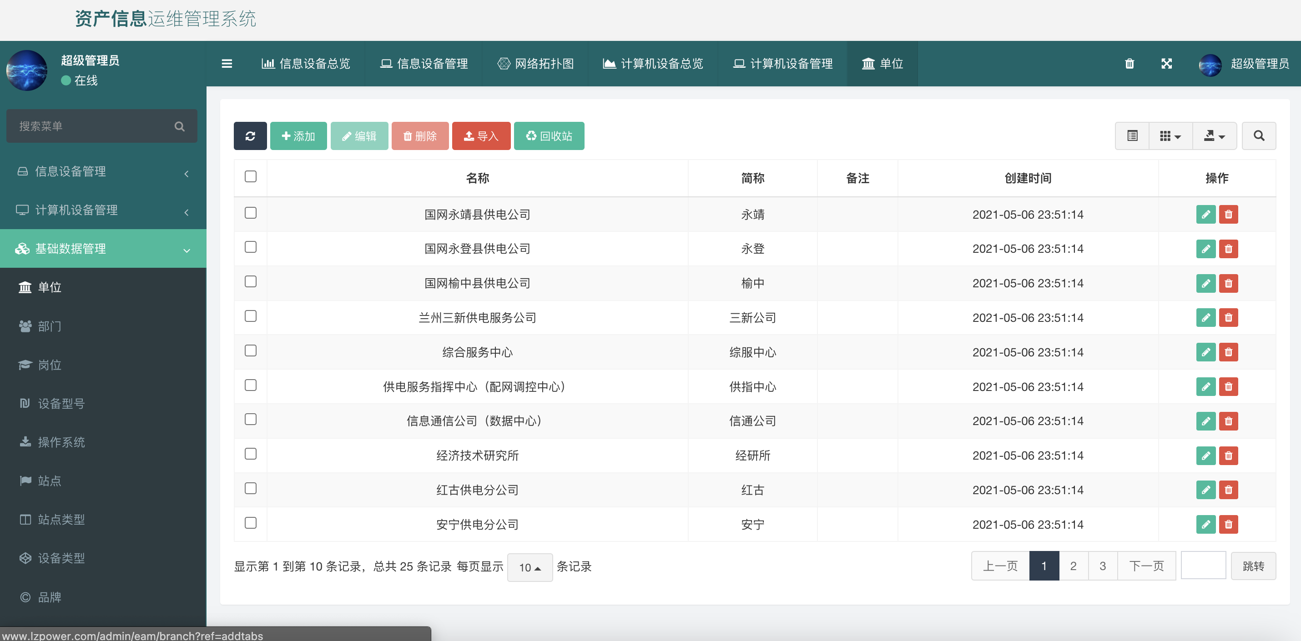1301x641 pixels.
Task: Check the 供电服务指挥中心 row checkbox
Action: click(x=251, y=385)
